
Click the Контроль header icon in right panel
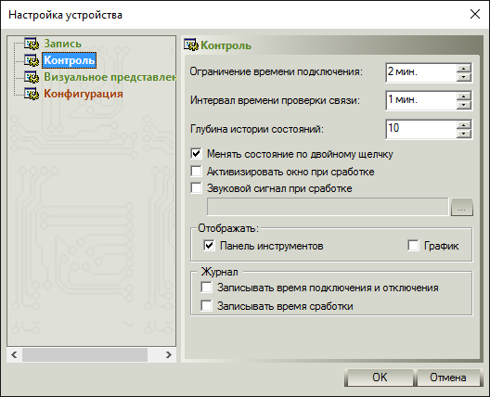point(191,45)
